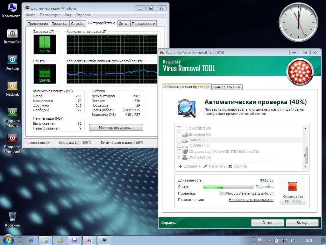This screenshot has height=245, width=326.
Task: Open the Programs Mount shortcut
Action: click(x=12, y=117)
